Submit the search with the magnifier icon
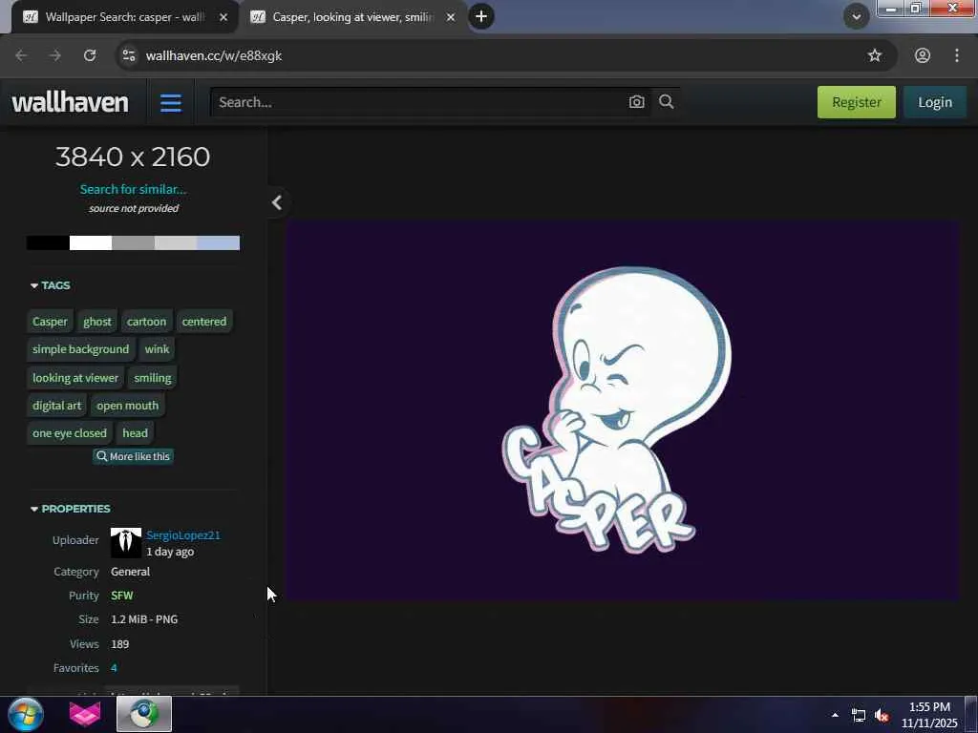978x733 pixels. tap(666, 101)
